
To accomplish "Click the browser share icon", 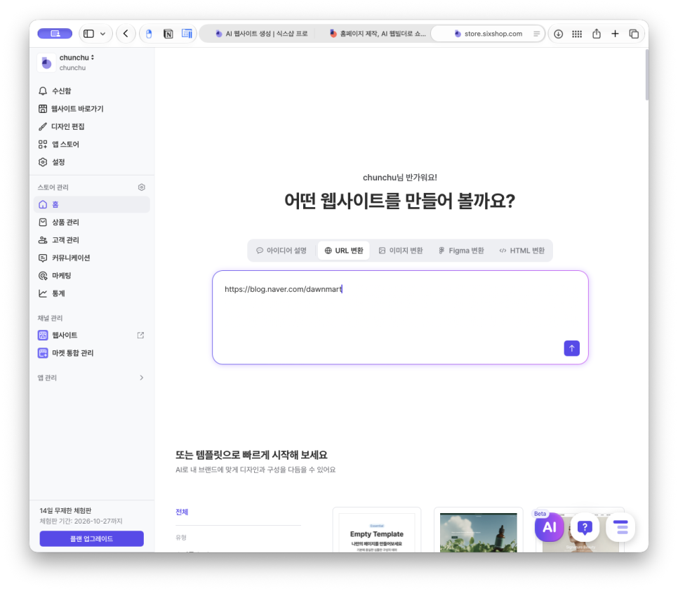I will coord(597,34).
